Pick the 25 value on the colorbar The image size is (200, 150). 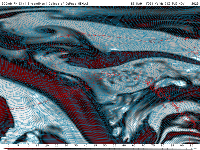[56, 145]
